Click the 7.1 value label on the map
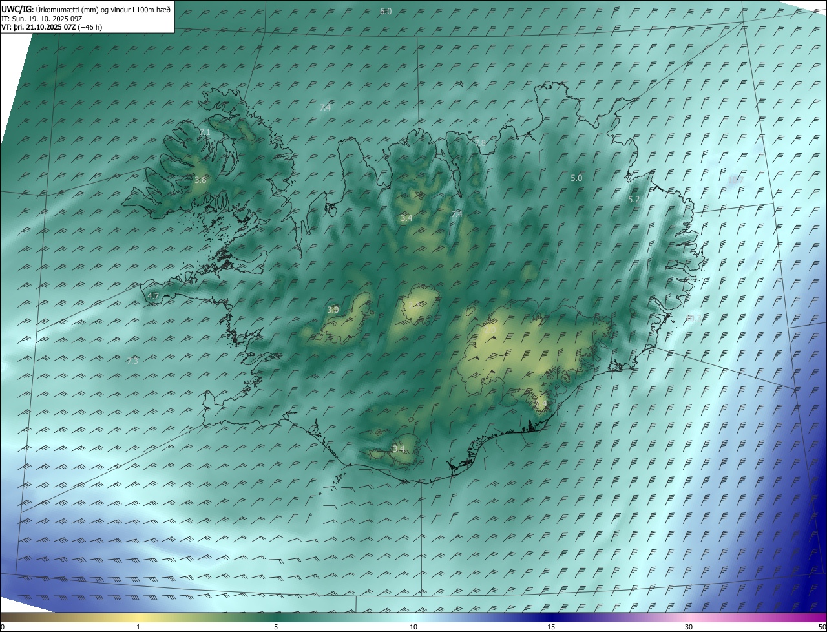The image size is (827, 632). click(x=205, y=132)
